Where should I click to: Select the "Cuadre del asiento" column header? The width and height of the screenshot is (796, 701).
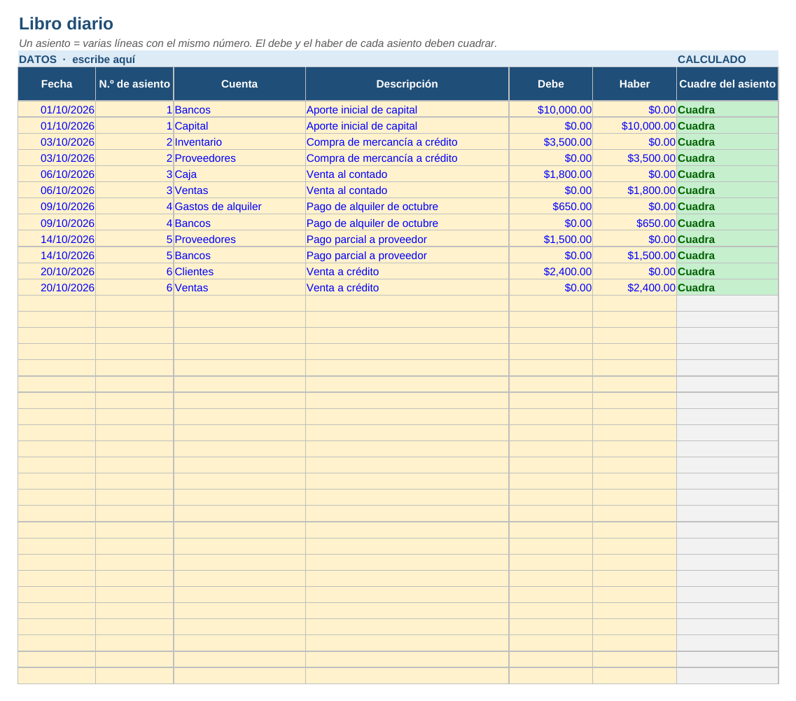pos(727,84)
